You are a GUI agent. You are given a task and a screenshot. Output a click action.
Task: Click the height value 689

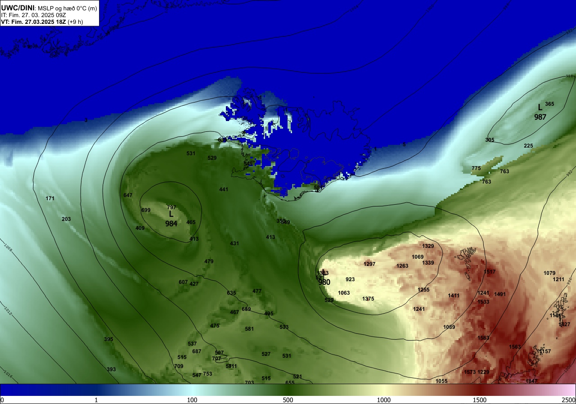[x=246, y=309]
